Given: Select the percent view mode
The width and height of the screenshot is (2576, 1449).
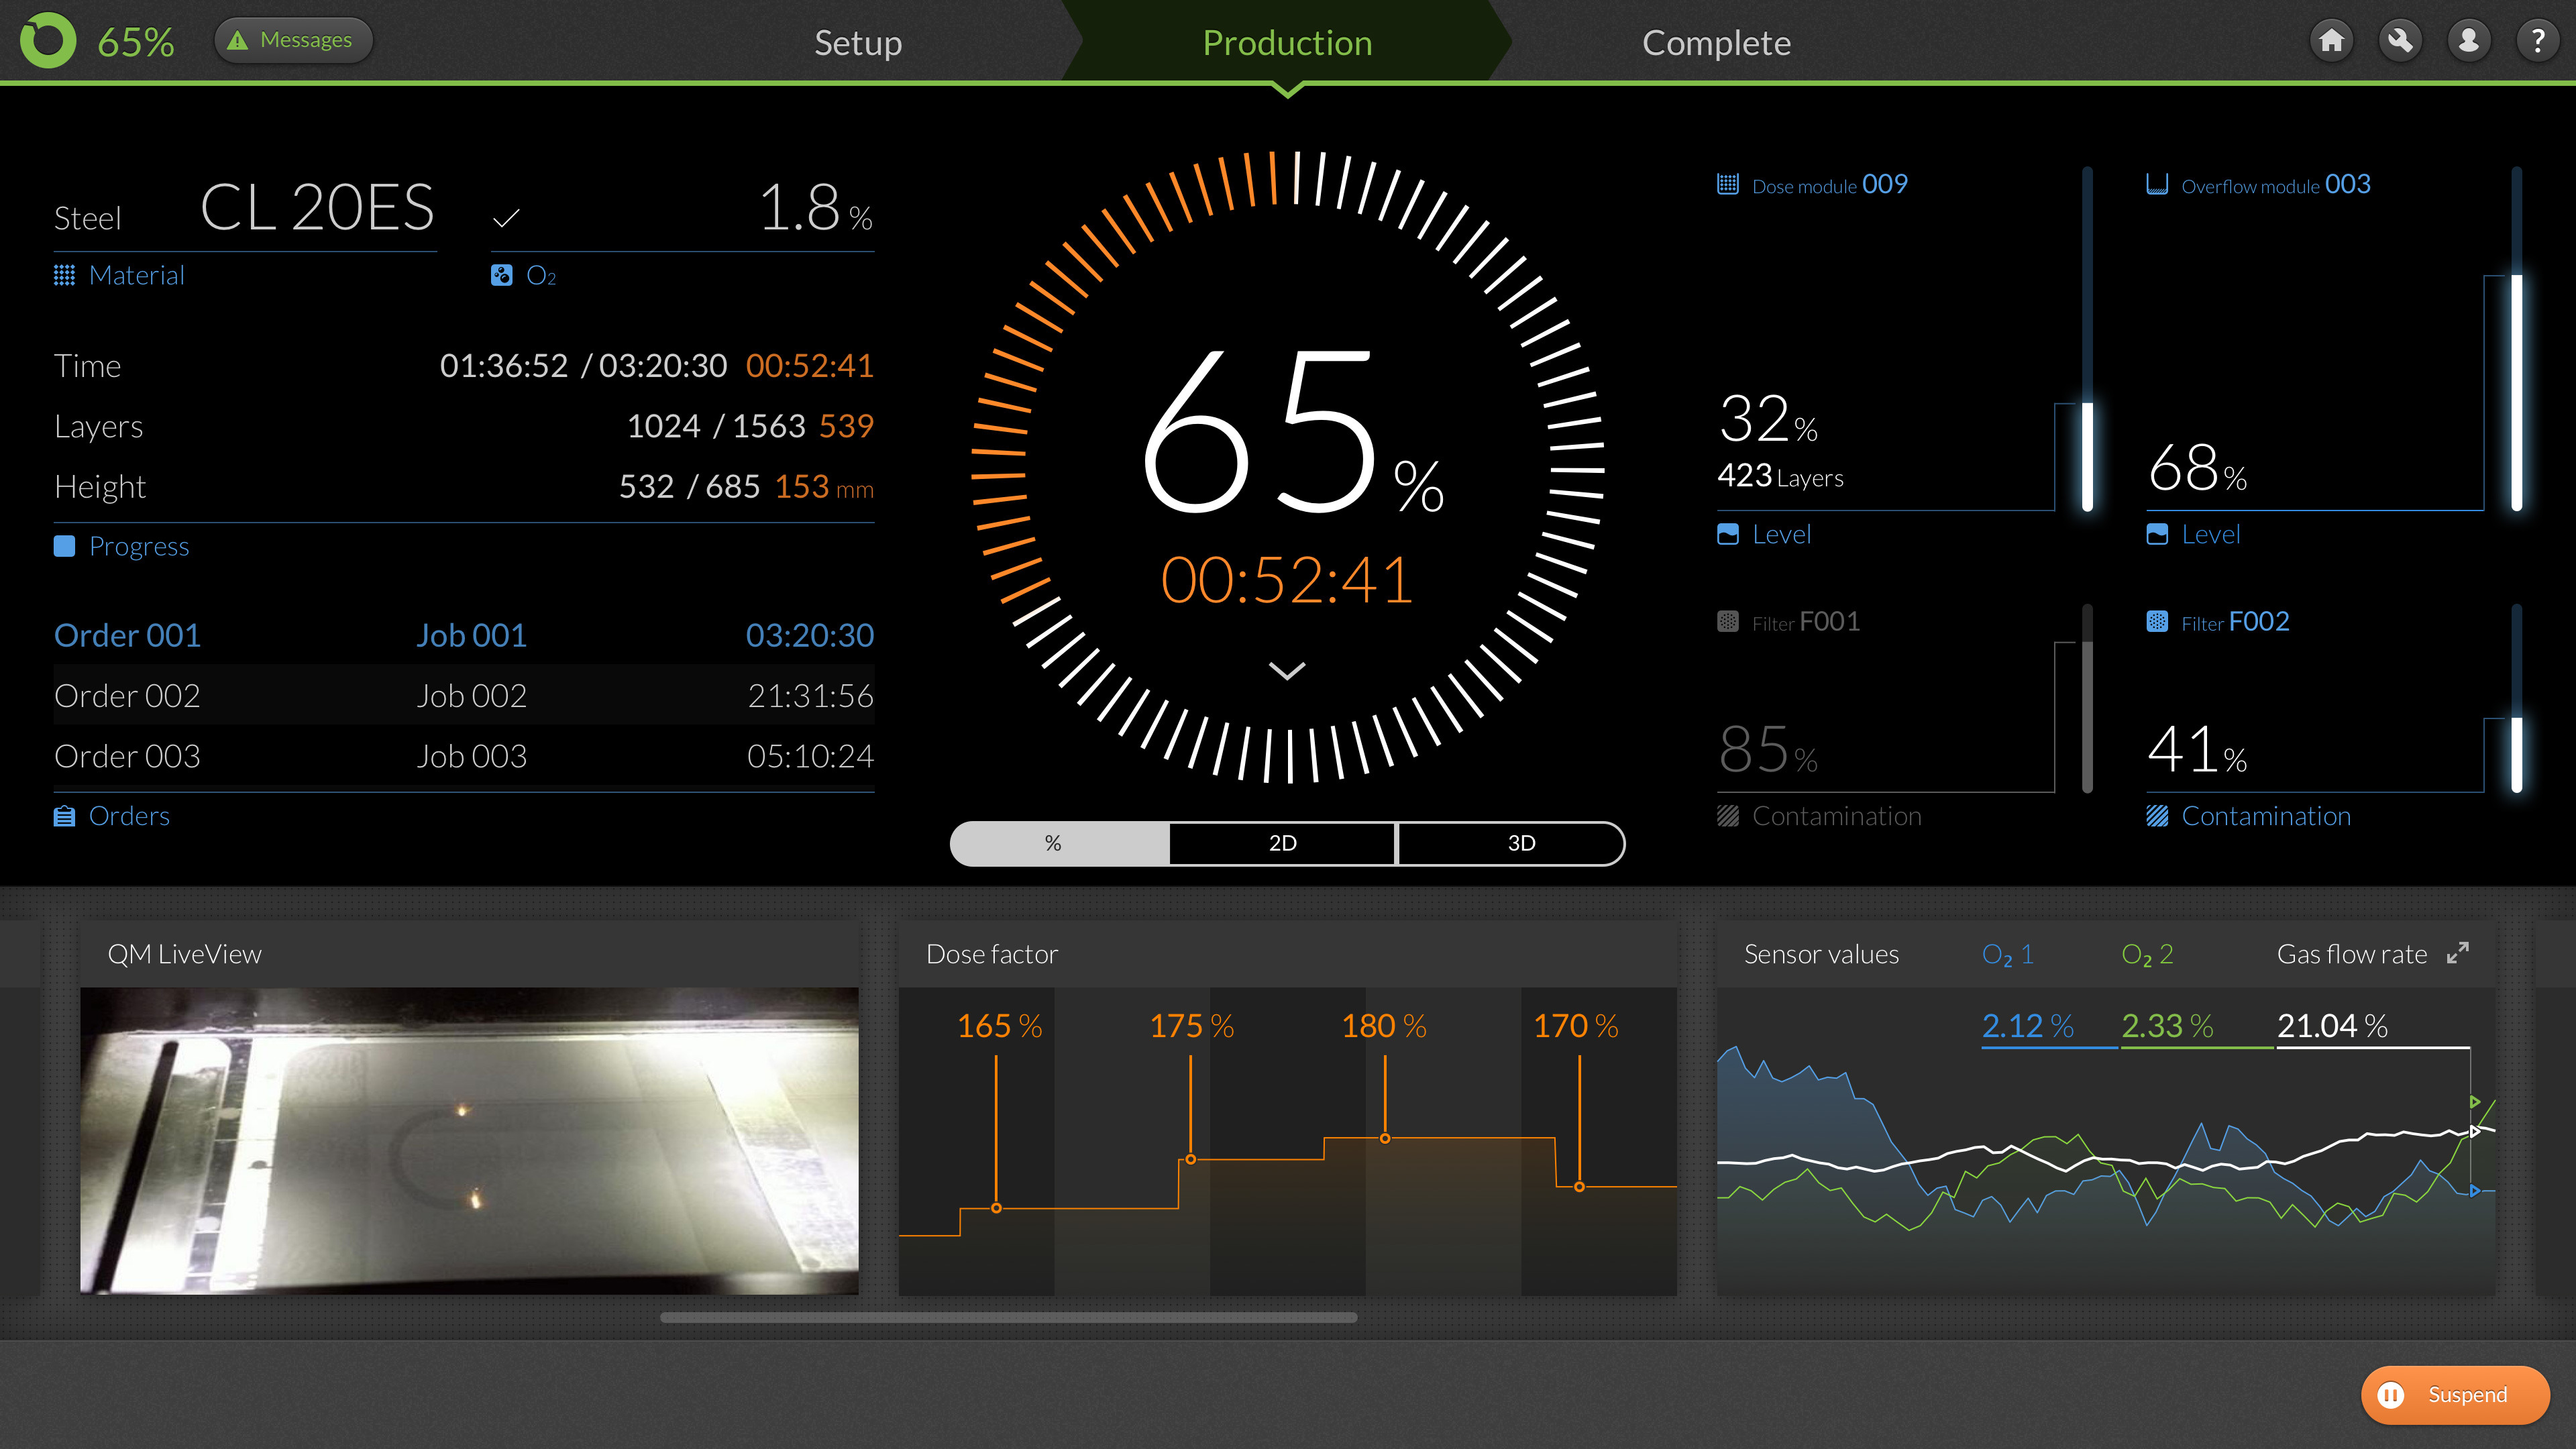Looking at the screenshot, I should pyautogui.click(x=1053, y=843).
